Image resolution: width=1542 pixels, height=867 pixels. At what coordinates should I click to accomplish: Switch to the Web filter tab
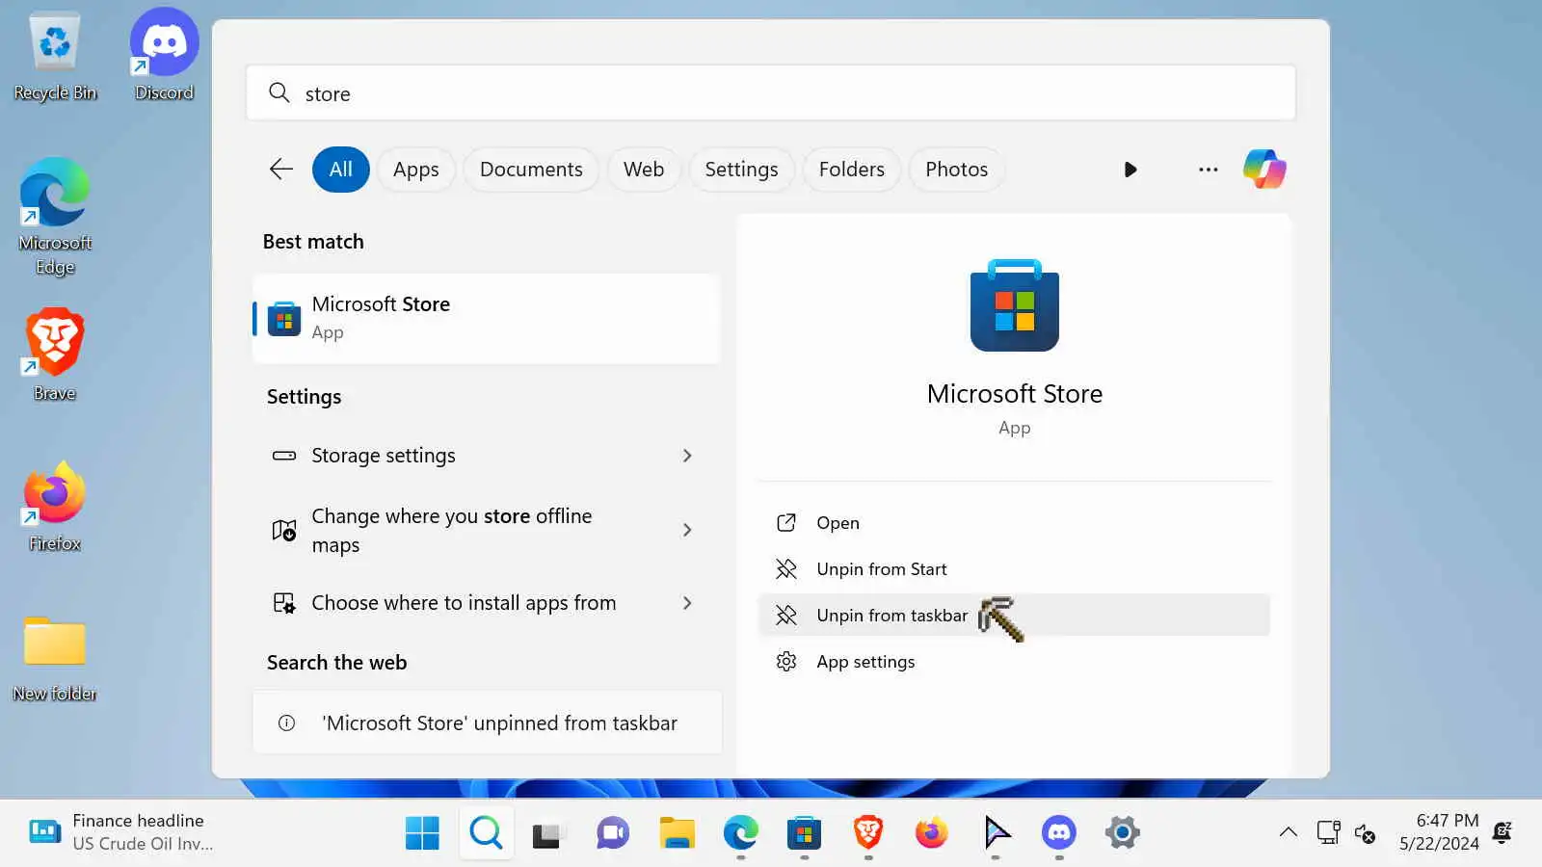click(644, 170)
